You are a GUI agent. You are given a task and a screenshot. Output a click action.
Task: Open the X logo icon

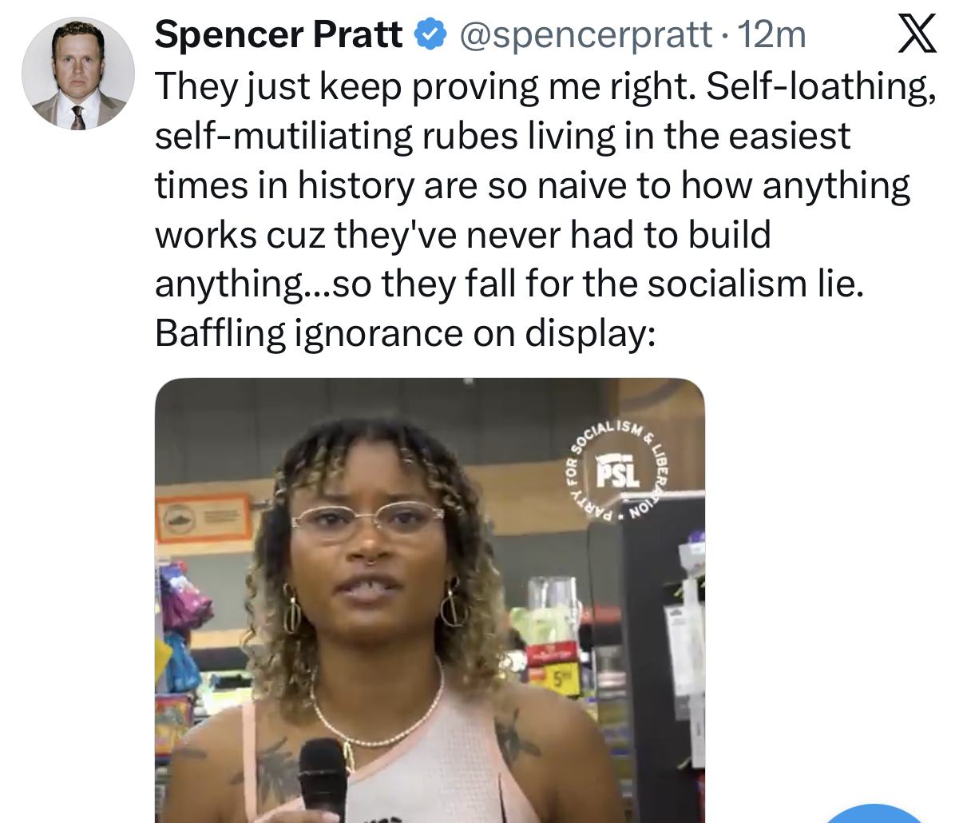917,34
